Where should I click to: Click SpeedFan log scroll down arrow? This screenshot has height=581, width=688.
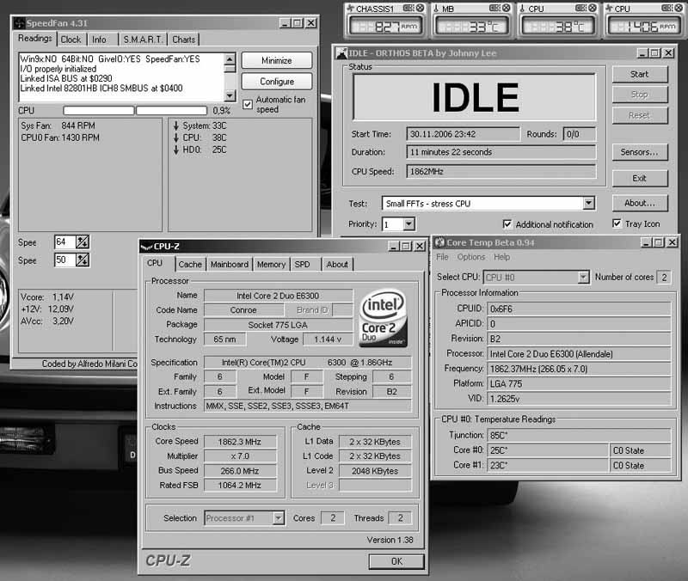[x=230, y=95]
